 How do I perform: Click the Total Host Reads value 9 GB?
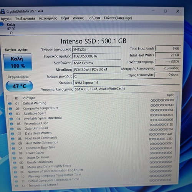pos(168,48)
